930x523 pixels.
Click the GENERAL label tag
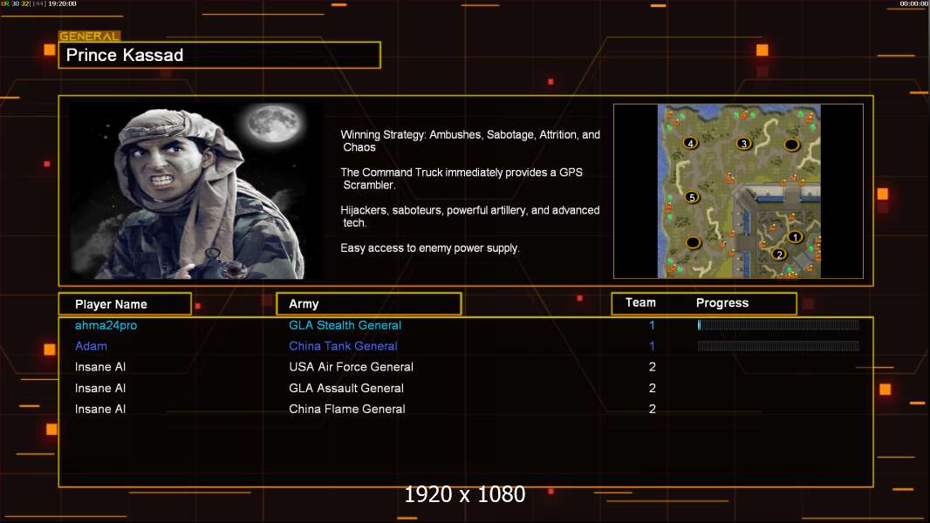point(89,36)
